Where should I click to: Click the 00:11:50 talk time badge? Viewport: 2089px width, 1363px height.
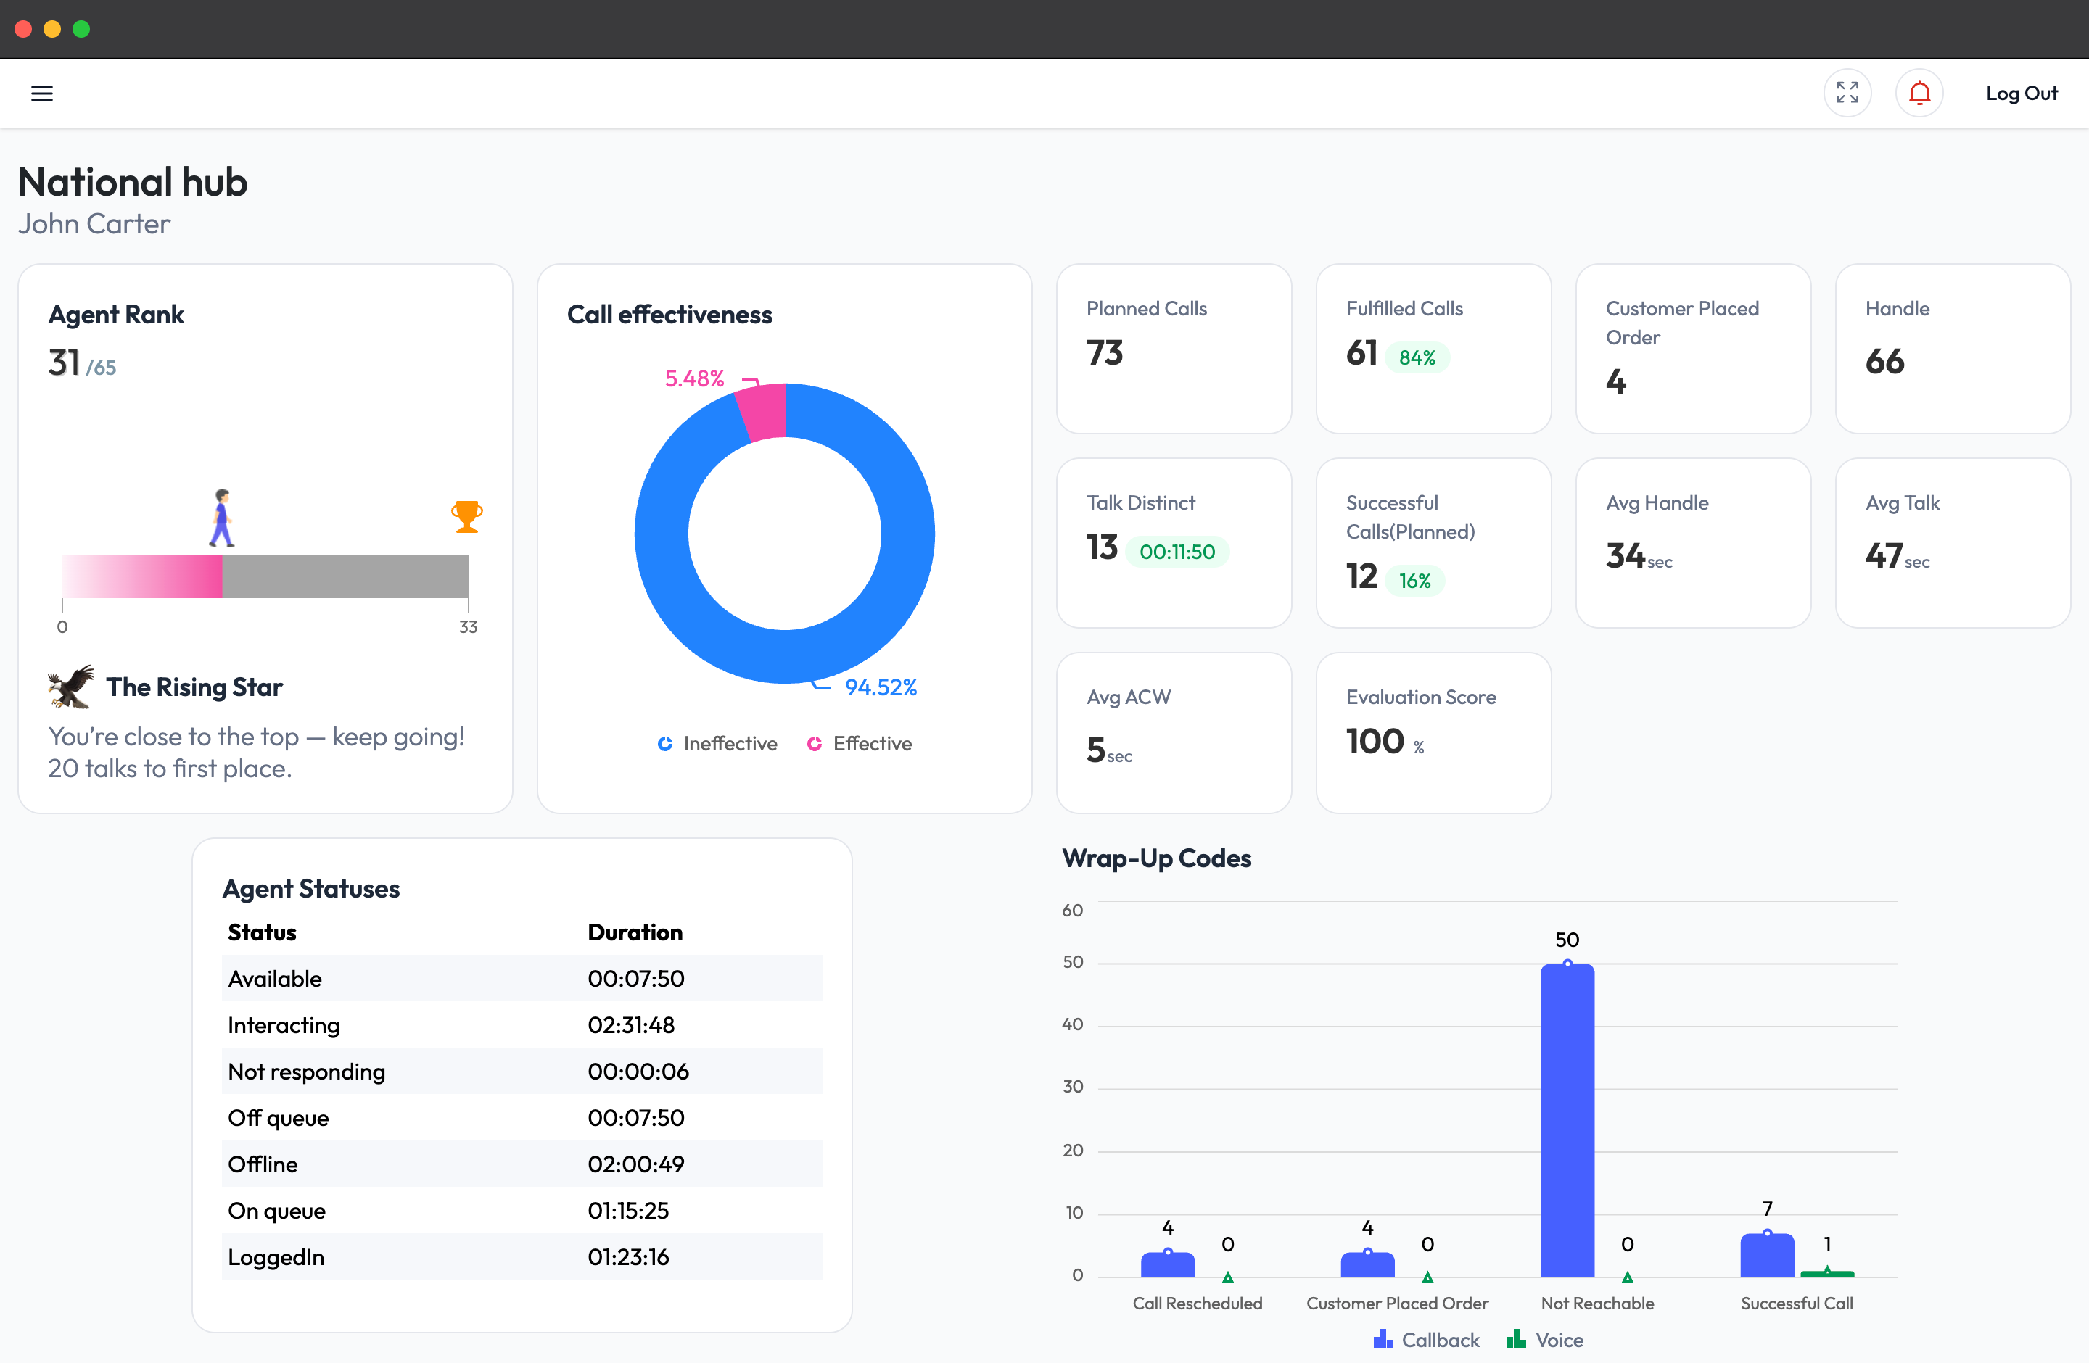1177,552
